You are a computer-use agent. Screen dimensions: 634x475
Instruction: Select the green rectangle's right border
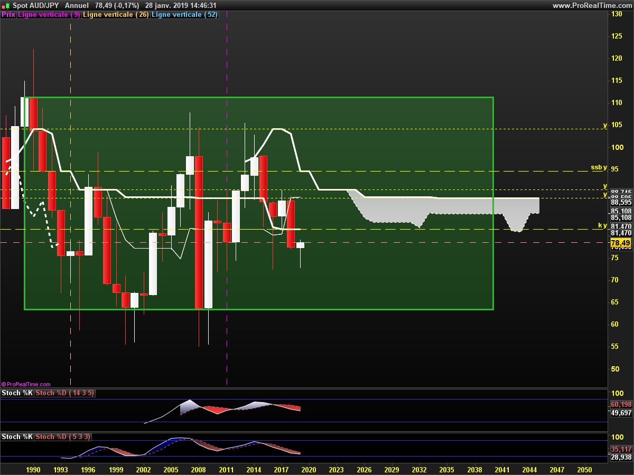pos(493,203)
